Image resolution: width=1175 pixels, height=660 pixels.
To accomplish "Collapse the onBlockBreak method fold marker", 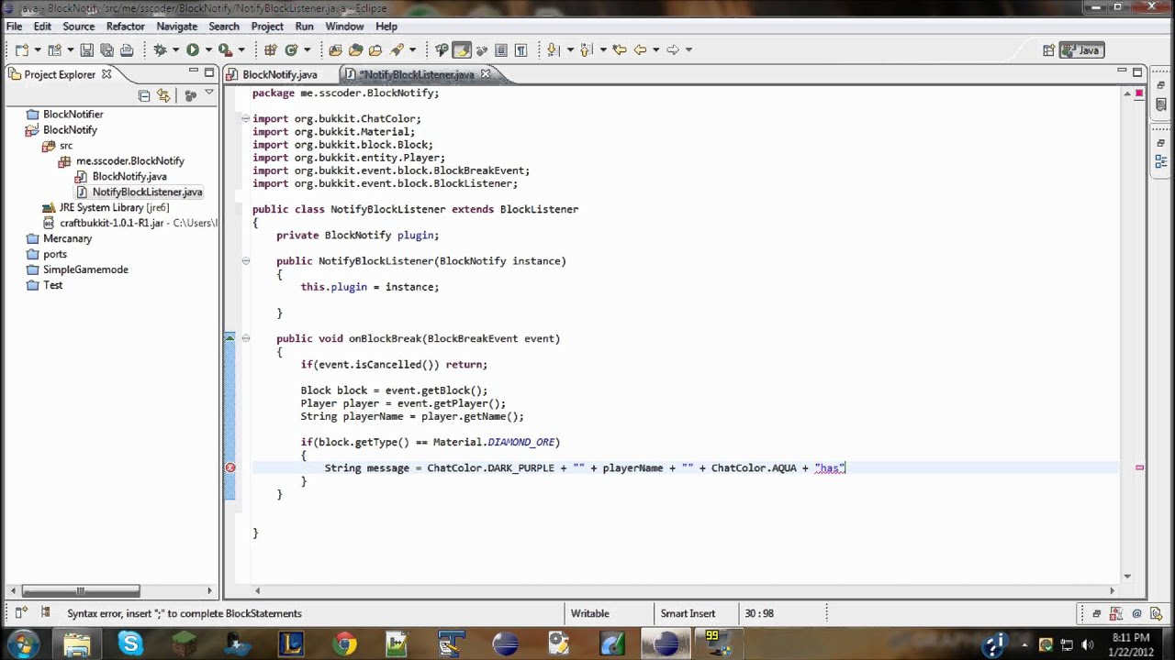I will pos(245,338).
